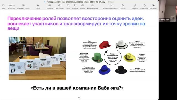The image size is (177, 100).
Task: Insert a shape via Фигура icon
Action: pos(75,6)
